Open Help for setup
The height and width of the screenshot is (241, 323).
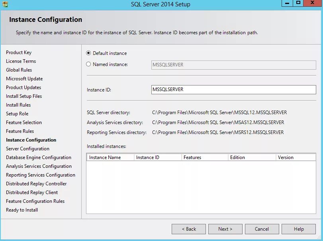pos(298,229)
